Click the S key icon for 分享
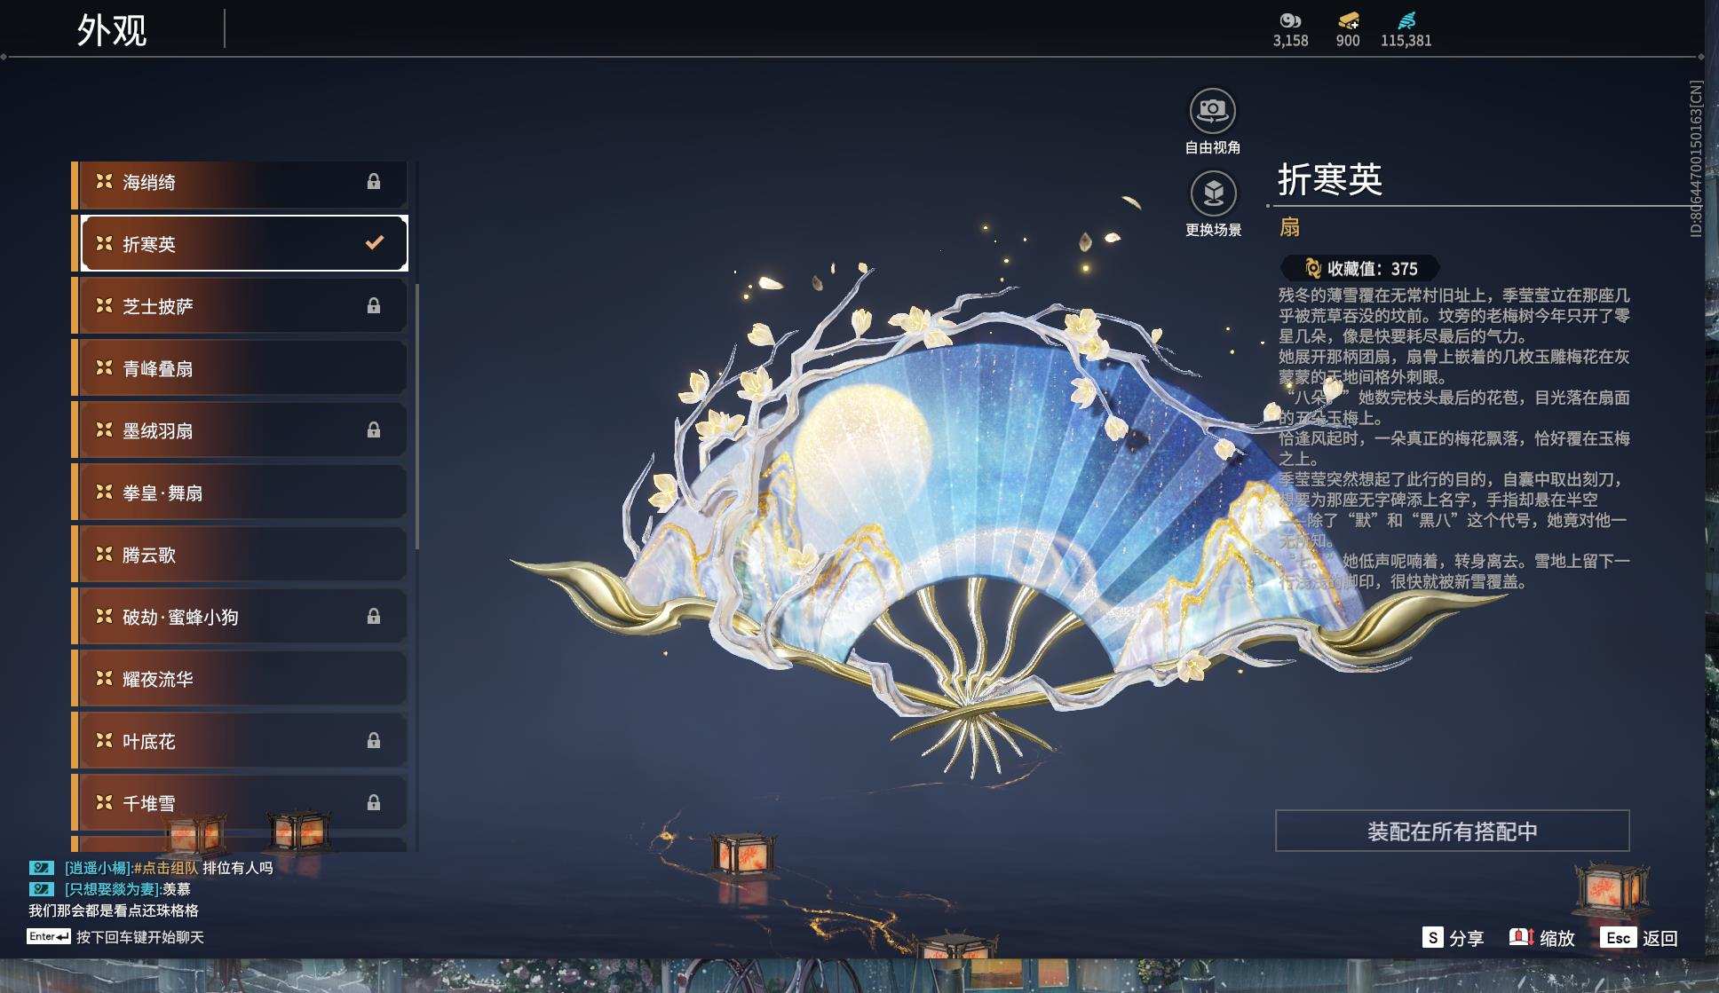This screenshot has width=1719, height=993. [x=1432, y=937]
